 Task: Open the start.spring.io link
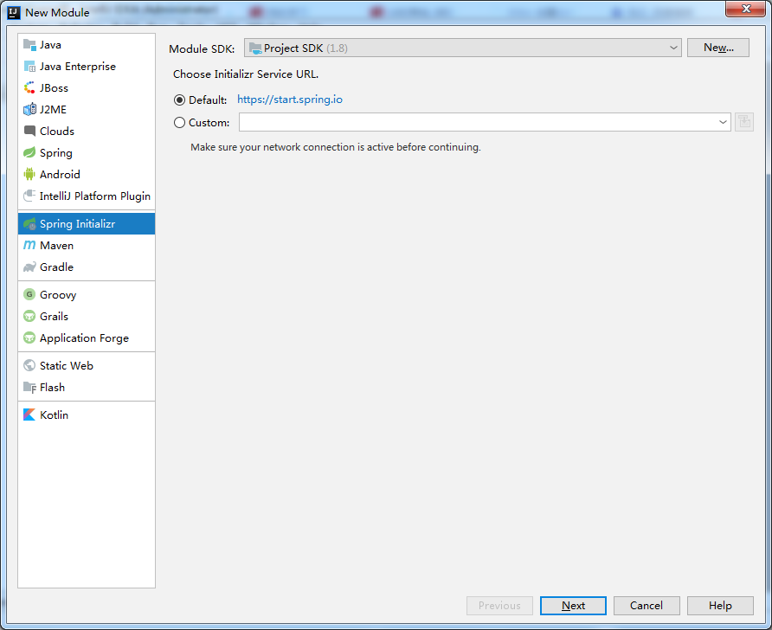289,100
